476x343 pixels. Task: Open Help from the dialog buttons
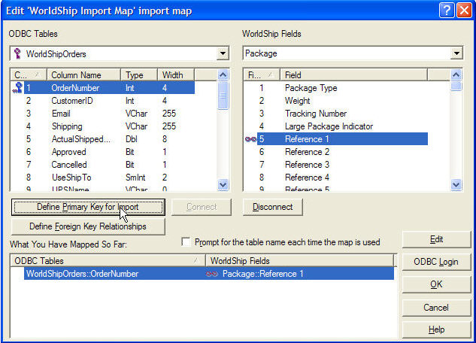click(436, 329)
